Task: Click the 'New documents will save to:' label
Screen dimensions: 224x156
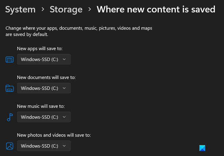Action: [x=46, y=77]
